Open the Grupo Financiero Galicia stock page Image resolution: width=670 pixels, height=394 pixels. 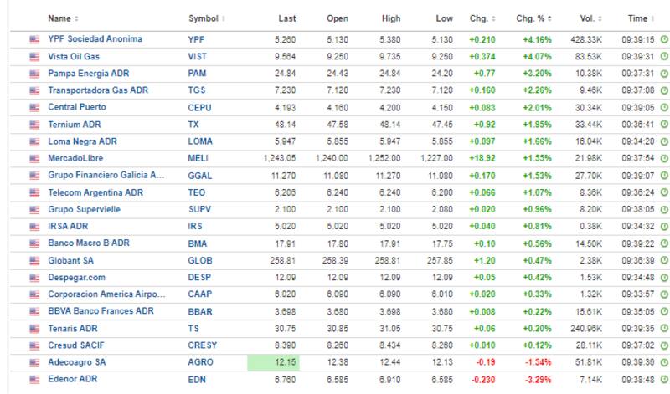(x=106, y=175)
